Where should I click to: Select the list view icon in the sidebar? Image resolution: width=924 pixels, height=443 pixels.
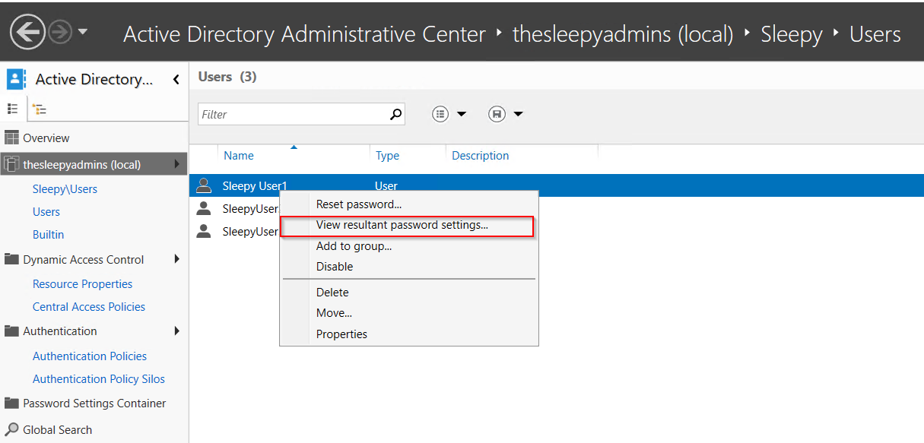(x=12, y=109)
